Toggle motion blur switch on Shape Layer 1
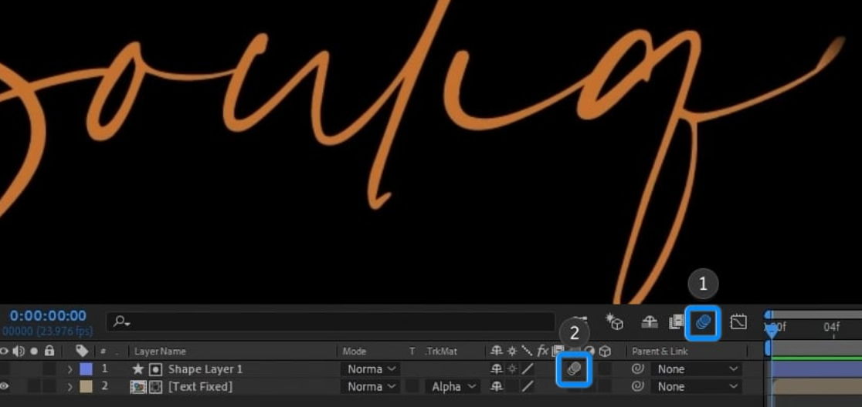This screenshot has width=862, height=407. point(573,369)
